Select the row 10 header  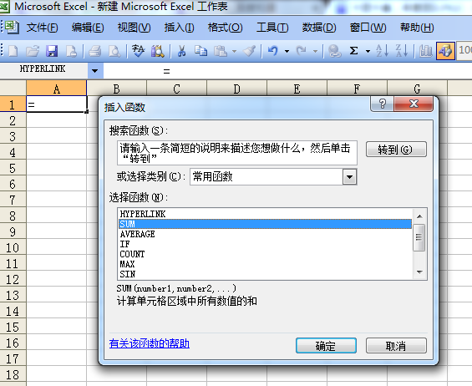click(13, 248)
